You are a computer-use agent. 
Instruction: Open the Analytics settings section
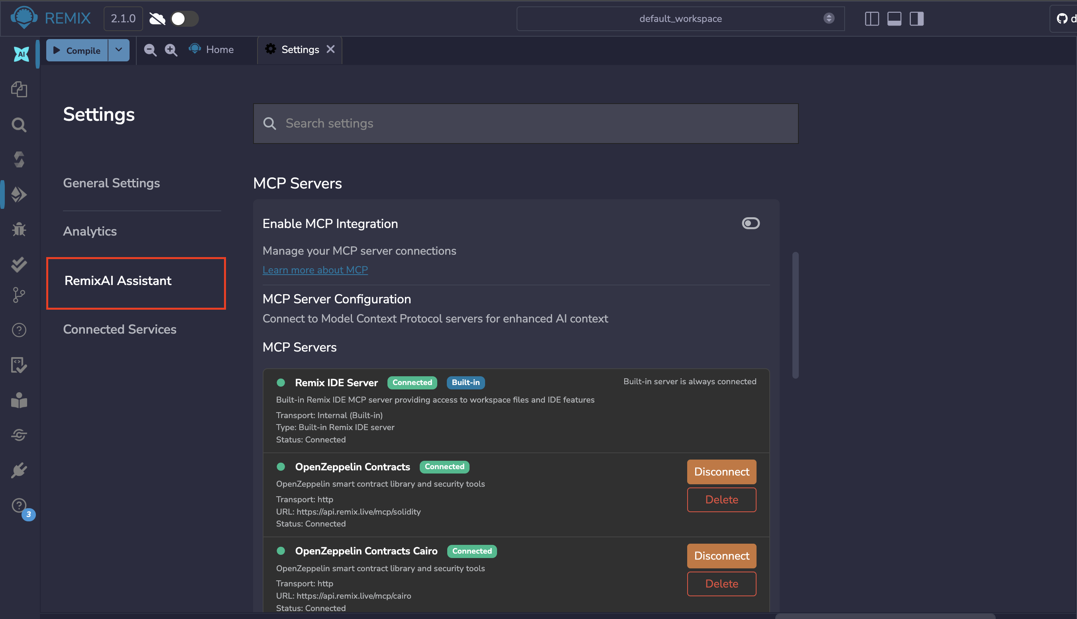pyautogui.click(x=90, y=231)
